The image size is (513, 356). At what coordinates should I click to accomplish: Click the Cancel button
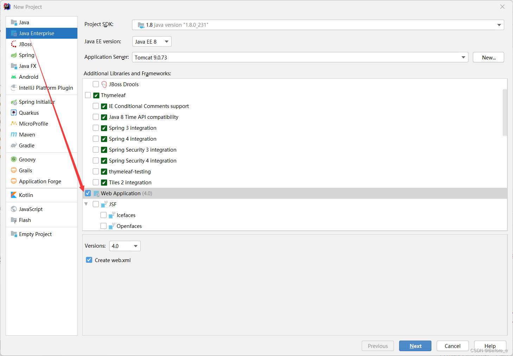453,346
